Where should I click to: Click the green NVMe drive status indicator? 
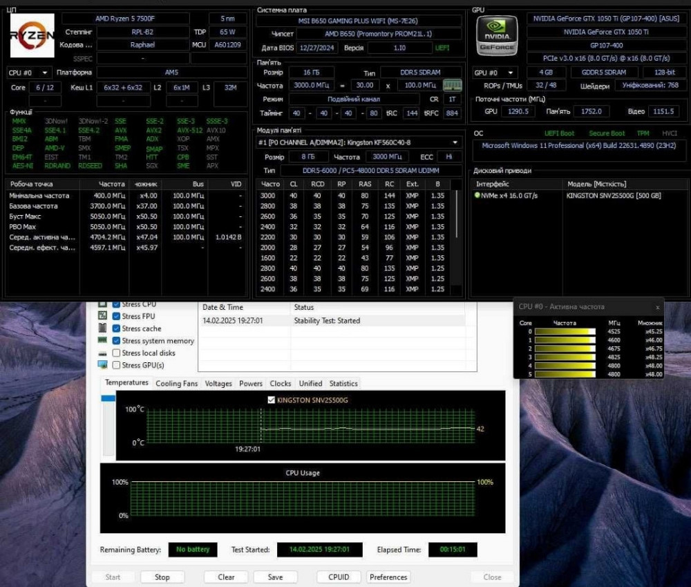point(477,196)
